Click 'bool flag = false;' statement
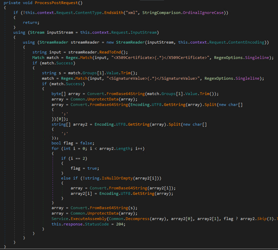278x250 pixels. coord(73,143)
